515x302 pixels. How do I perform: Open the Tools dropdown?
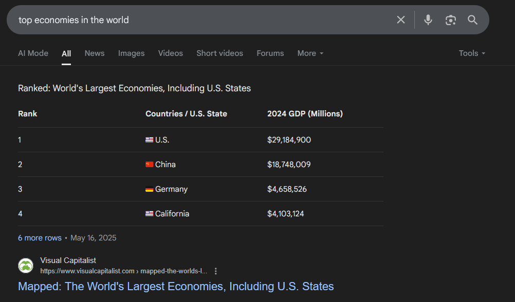tap(472, 53)
